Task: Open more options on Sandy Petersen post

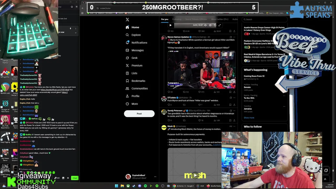Action: [x=234, y=111]
